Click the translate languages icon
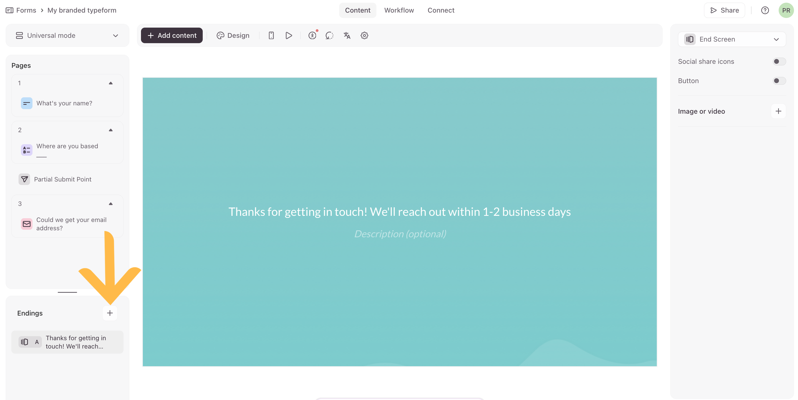 [347, 36]
